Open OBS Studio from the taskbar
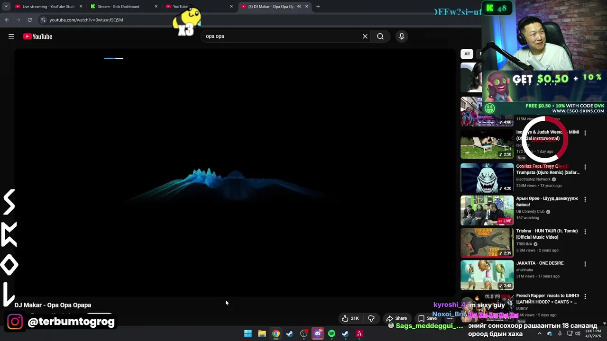 [x=304, y=333]
